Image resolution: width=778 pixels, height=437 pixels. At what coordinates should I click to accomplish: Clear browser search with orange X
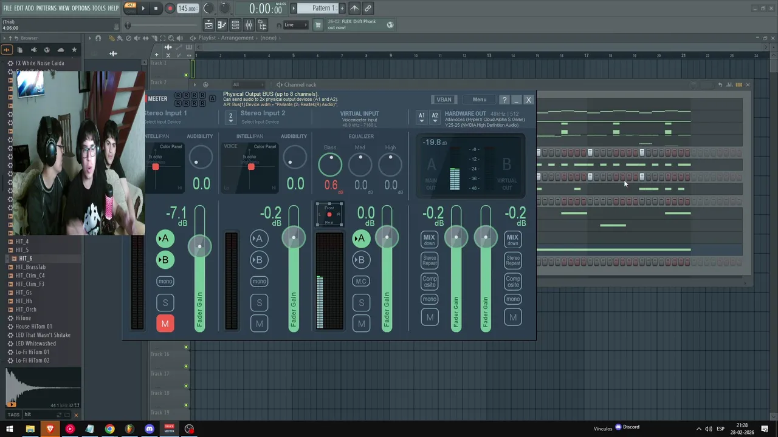point(76,415)
